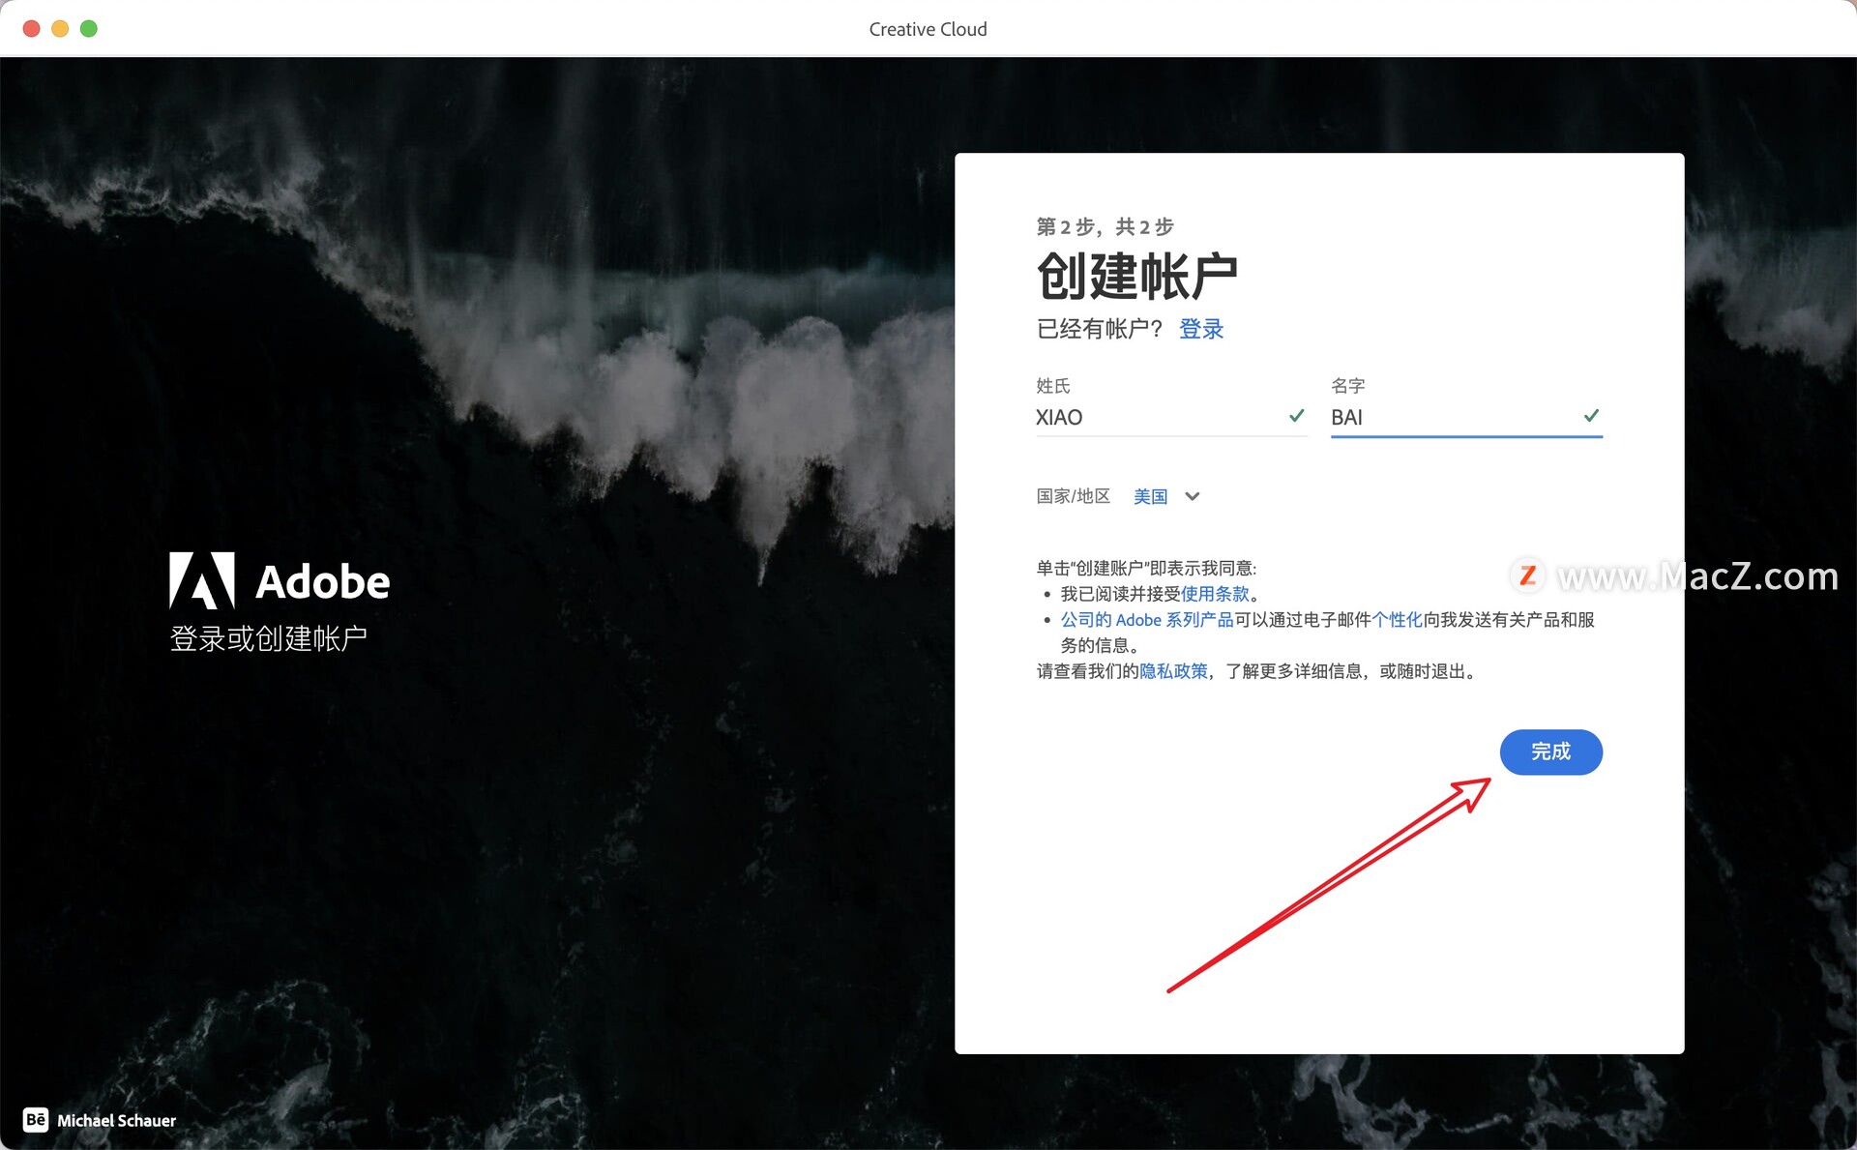Click the green checkmark in the 姓氏 field
1857x1150 pixels.
pyautogui.click(x=1296, y=416)
